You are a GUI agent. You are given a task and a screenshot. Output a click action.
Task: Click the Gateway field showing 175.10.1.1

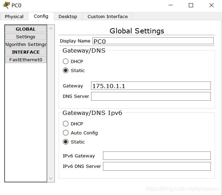pos(151,86)
